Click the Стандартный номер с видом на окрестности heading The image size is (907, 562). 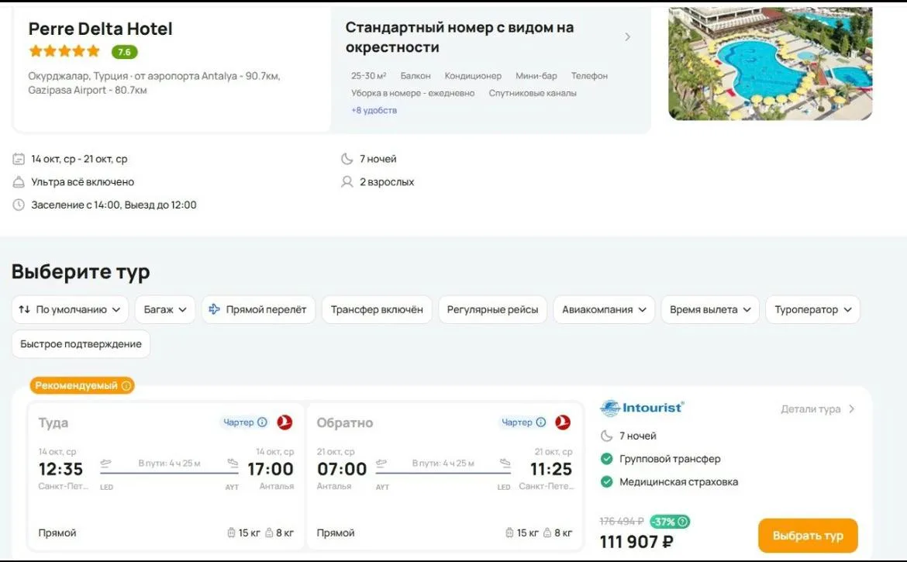tap(459, 37)
